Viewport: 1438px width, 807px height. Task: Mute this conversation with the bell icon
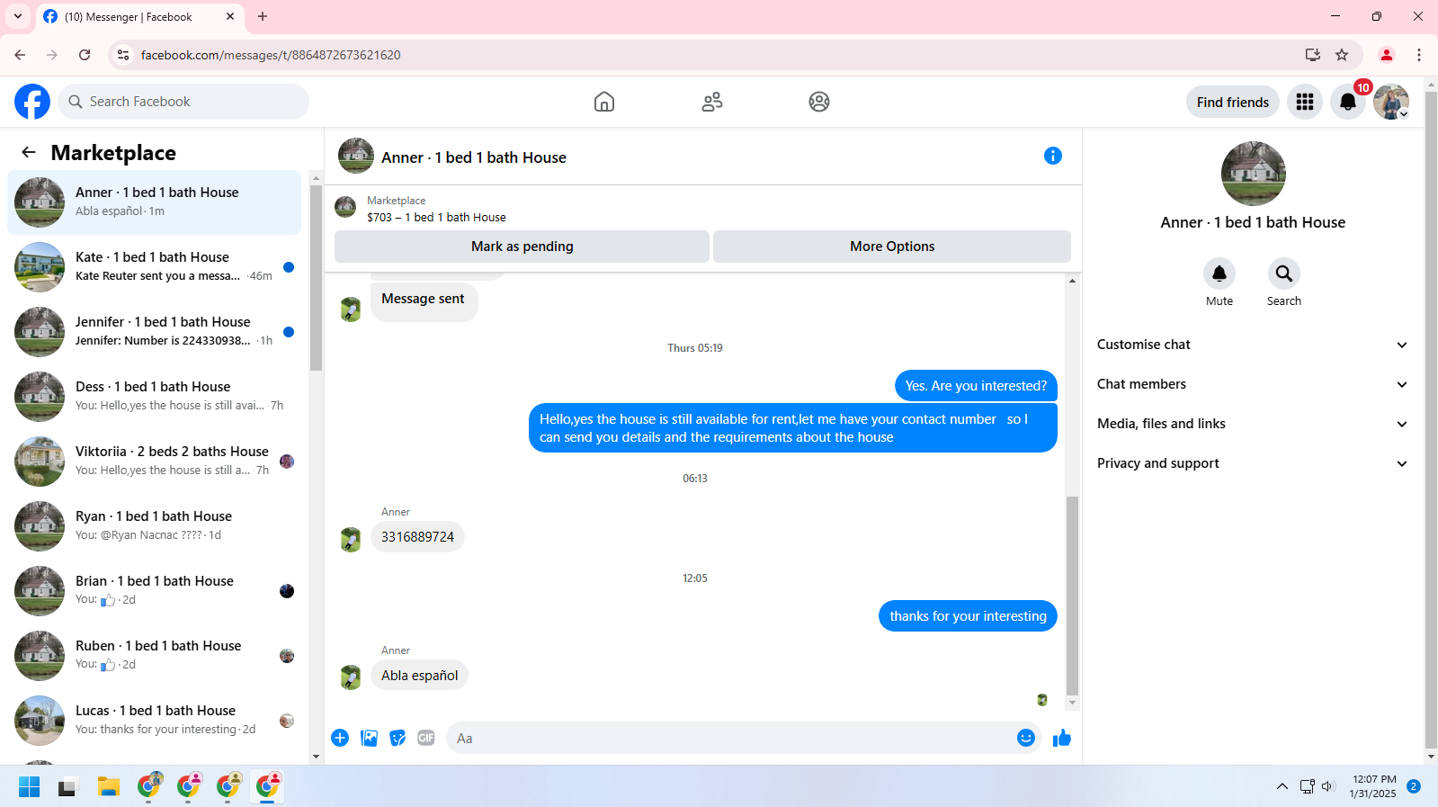pos(1219,273)
